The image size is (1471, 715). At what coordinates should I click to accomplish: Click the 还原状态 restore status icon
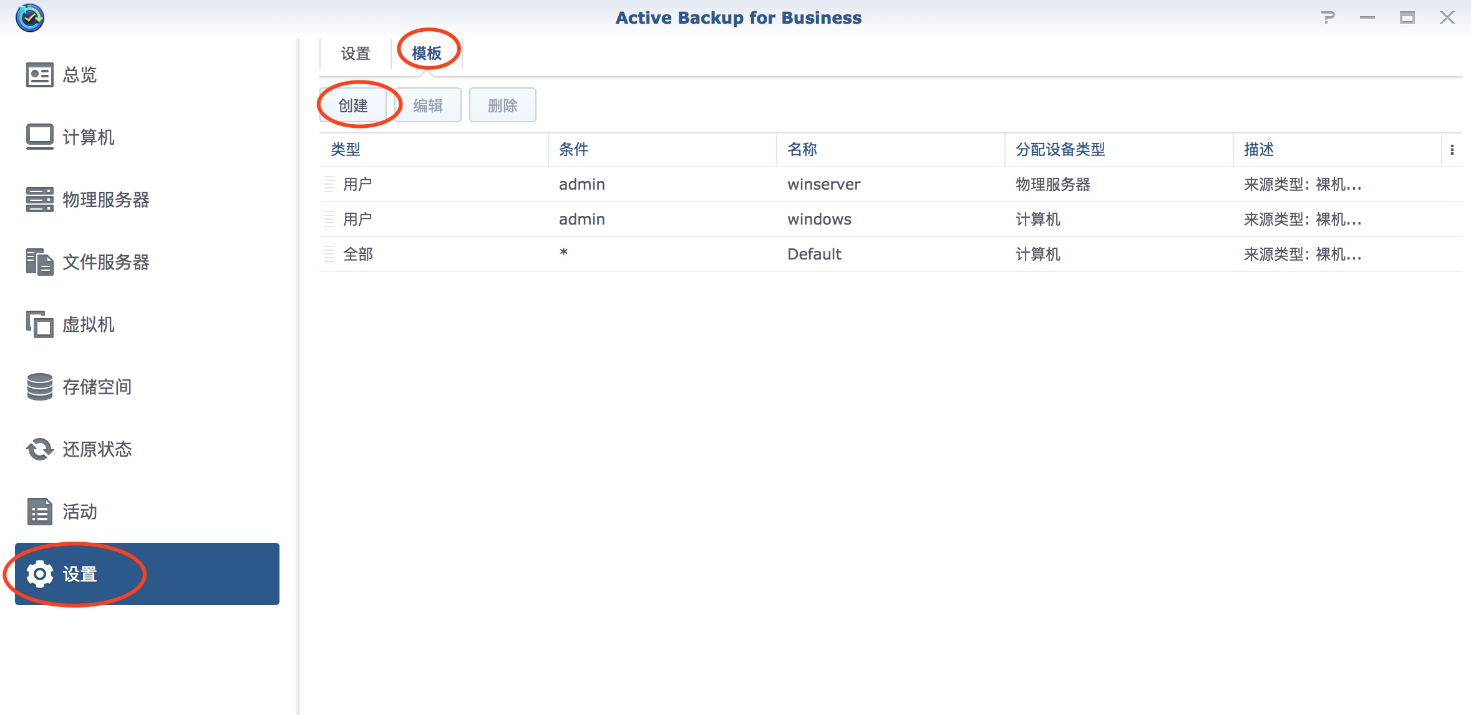39,449
